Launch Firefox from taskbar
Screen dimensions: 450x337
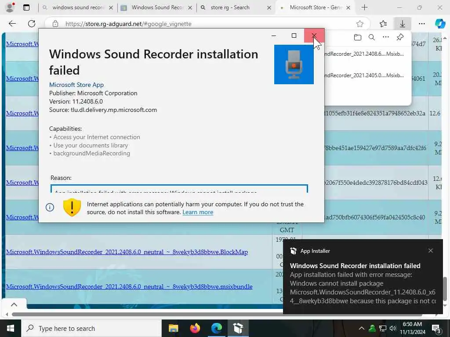[x=195, y=328]
